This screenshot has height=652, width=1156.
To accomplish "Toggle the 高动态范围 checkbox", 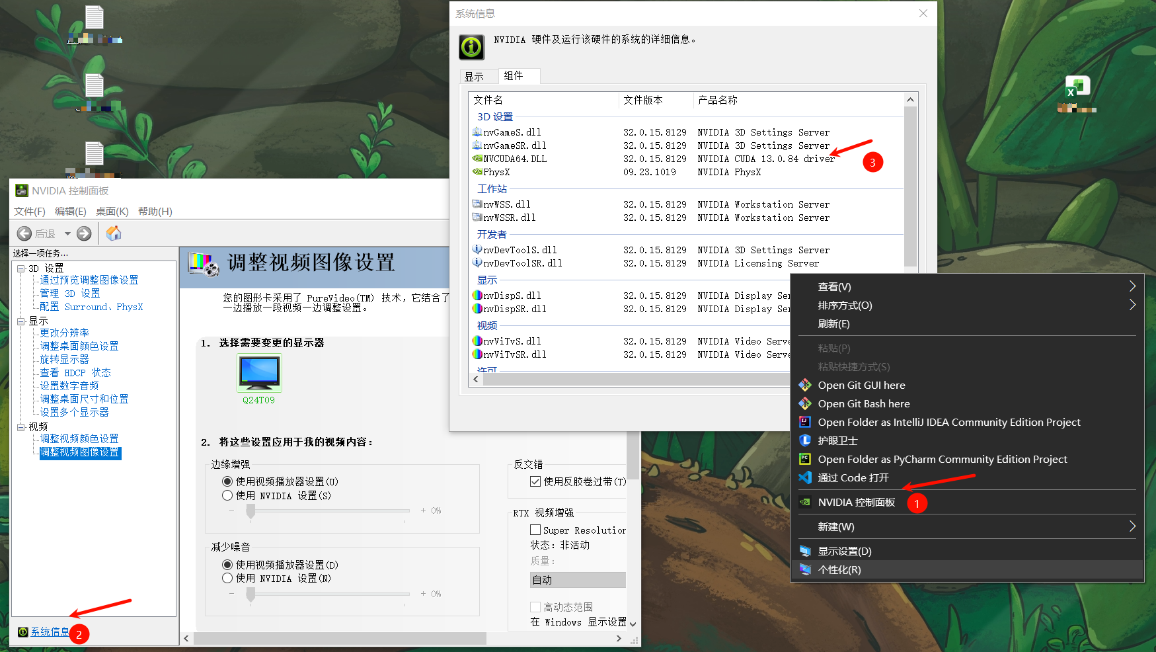I will [x=535, y=607].
